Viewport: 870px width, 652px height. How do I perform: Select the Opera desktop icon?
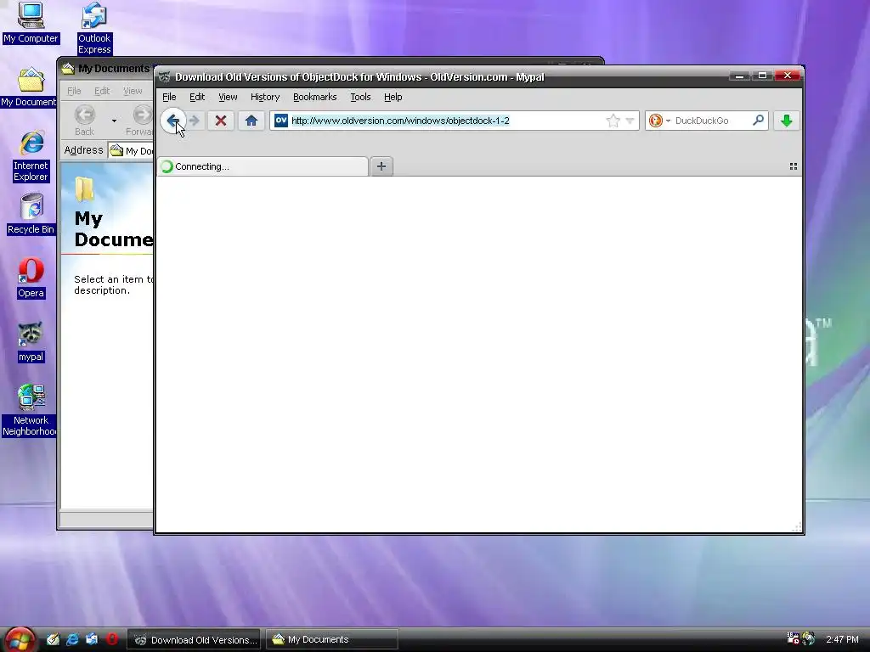tap(31, 278)
